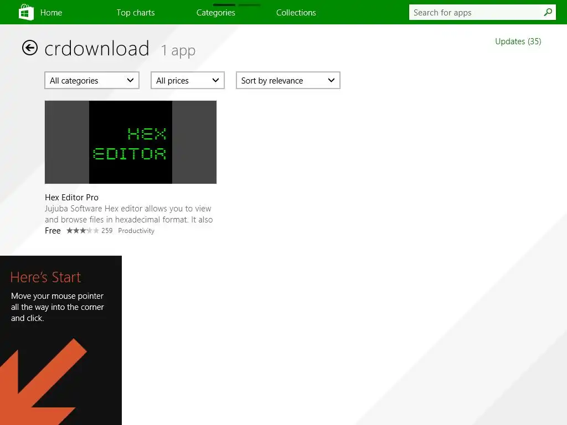Expand the All prices dropdown
The width and height of the screenshot is (567, 425).
187,80
